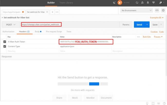Open the wrench settings icon in header
The image size is (167, 105).
(x=142, y=3)
